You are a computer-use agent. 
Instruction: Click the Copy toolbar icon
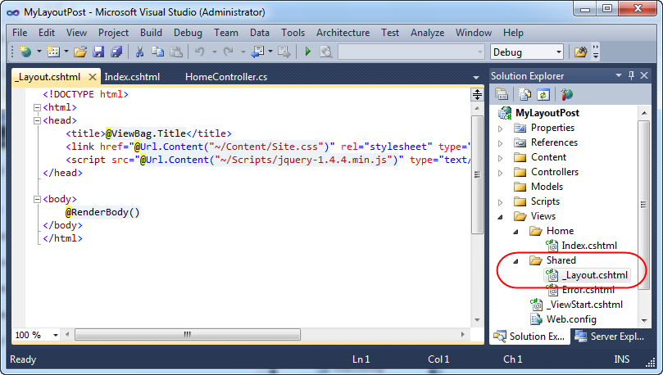157,52
